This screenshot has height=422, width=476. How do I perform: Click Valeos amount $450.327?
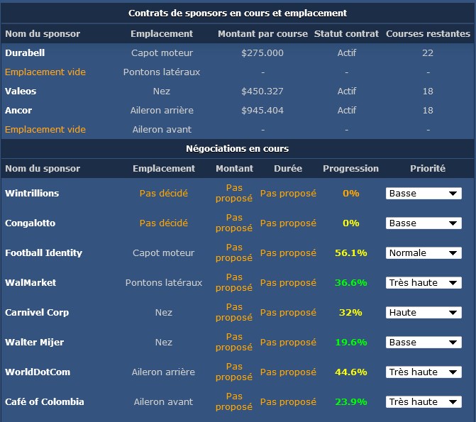[x=262, y=91]
